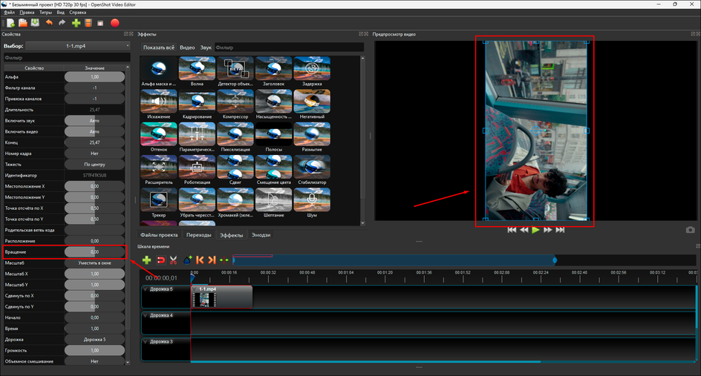Switch to the Переходы tab

199,235
